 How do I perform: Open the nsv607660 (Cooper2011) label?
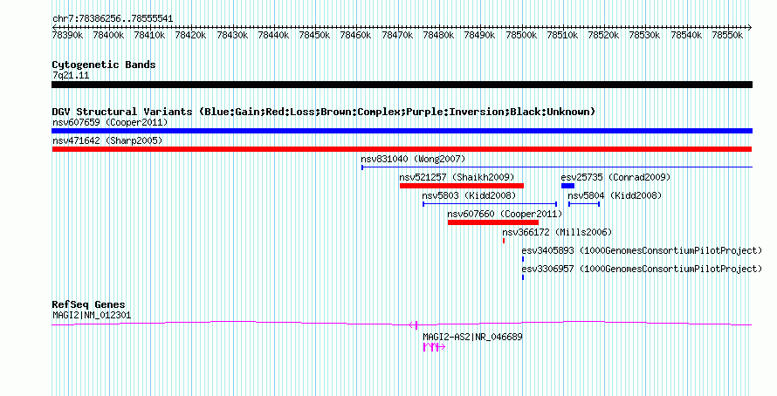(505, 214)
